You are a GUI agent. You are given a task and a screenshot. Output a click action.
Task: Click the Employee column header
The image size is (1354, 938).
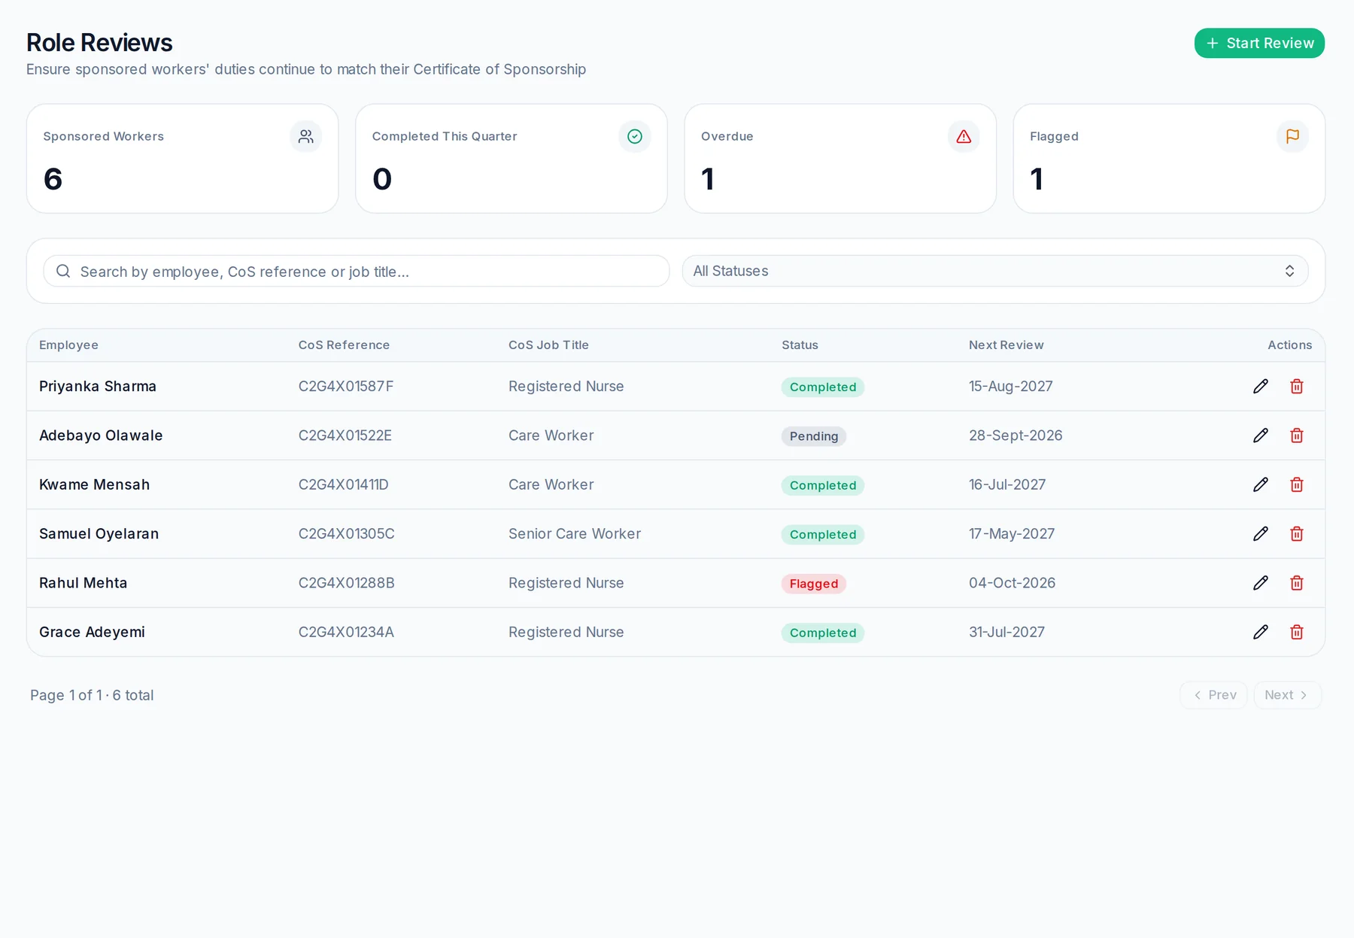(68, 345)
